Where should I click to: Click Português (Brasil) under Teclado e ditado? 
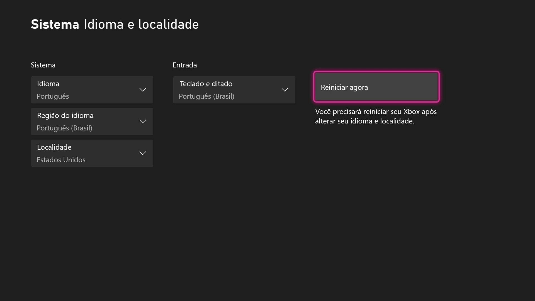[206, 96]
